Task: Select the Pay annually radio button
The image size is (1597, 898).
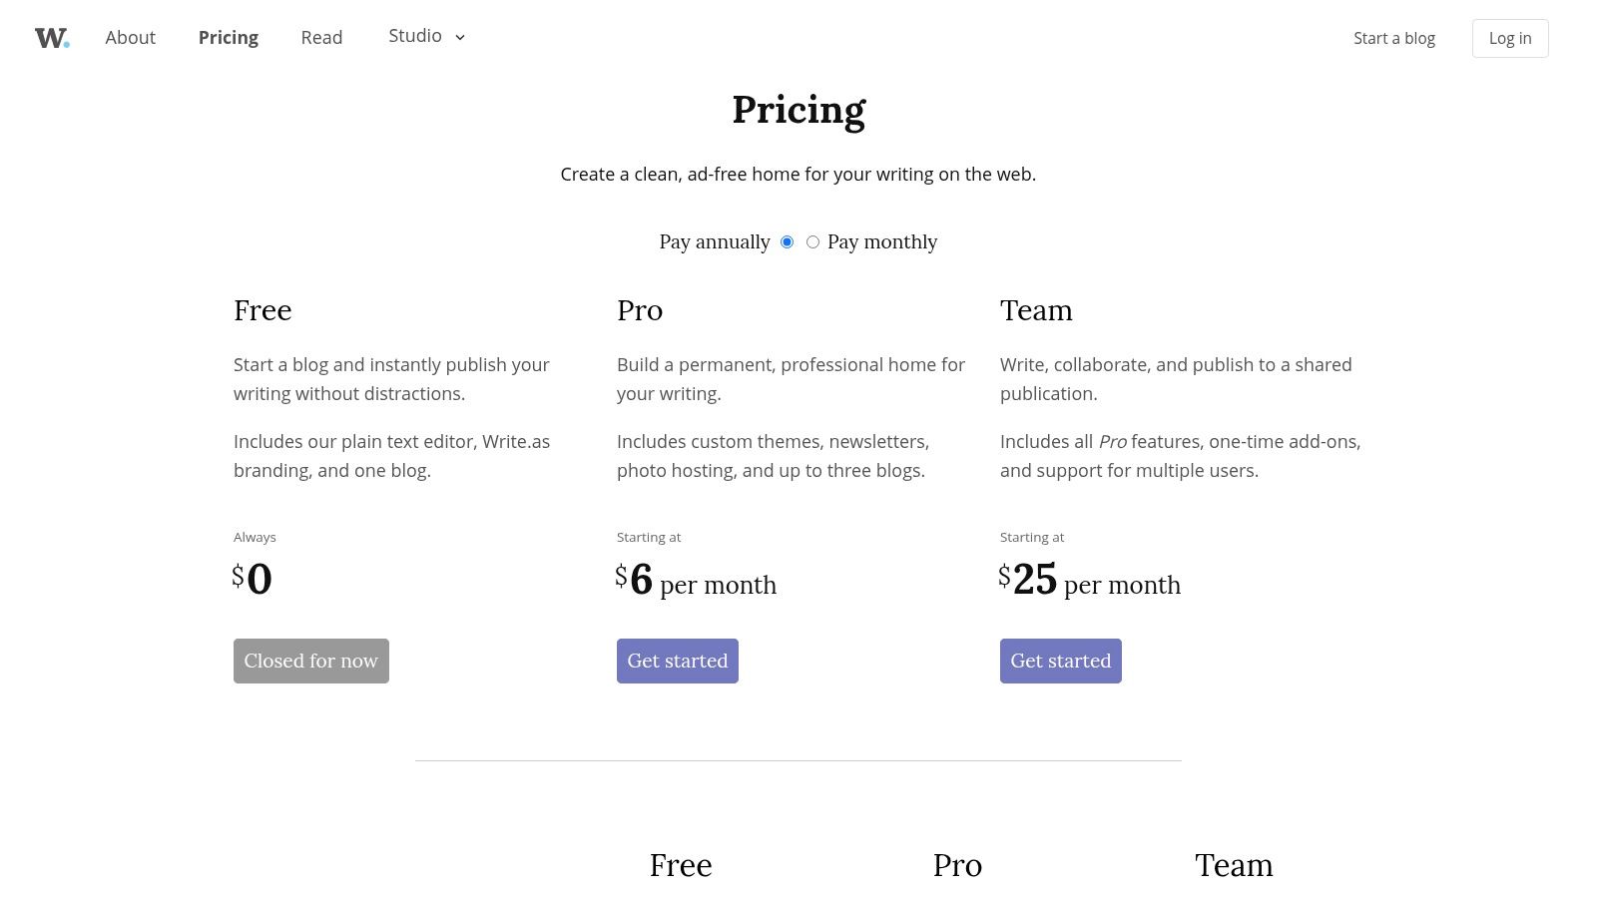Action: click(787, 242)
